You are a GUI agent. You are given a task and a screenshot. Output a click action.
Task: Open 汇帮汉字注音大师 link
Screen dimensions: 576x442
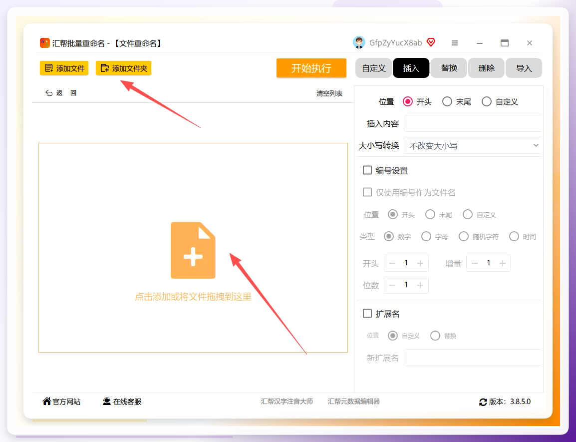point(287,402)
